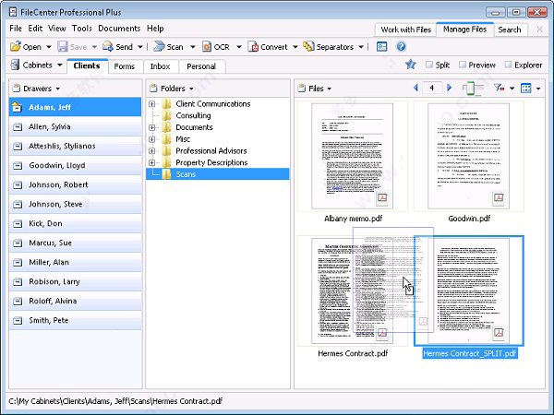Open the Drawers dropdown

[x=42, y=89]
